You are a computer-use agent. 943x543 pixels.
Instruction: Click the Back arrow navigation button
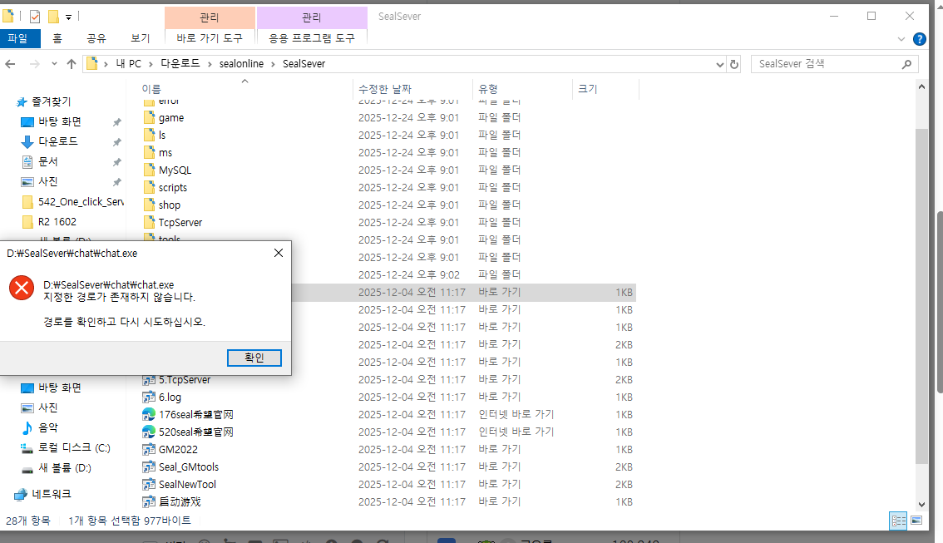(12, 64)
